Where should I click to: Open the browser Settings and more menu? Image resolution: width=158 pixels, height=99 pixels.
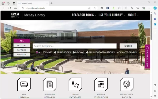tap(149, 8)
